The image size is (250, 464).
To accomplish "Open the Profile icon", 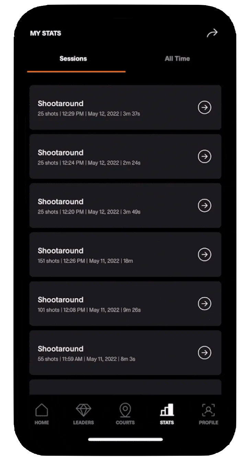I will [x=208, y=410].
